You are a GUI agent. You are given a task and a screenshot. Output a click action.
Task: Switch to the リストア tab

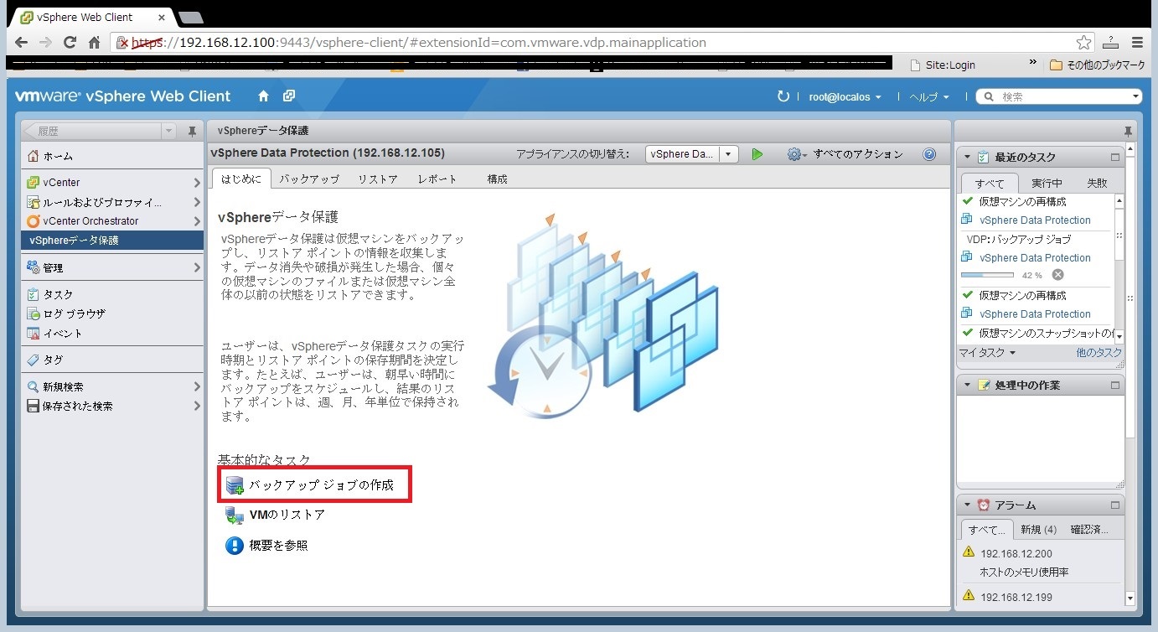click(378, 179)
